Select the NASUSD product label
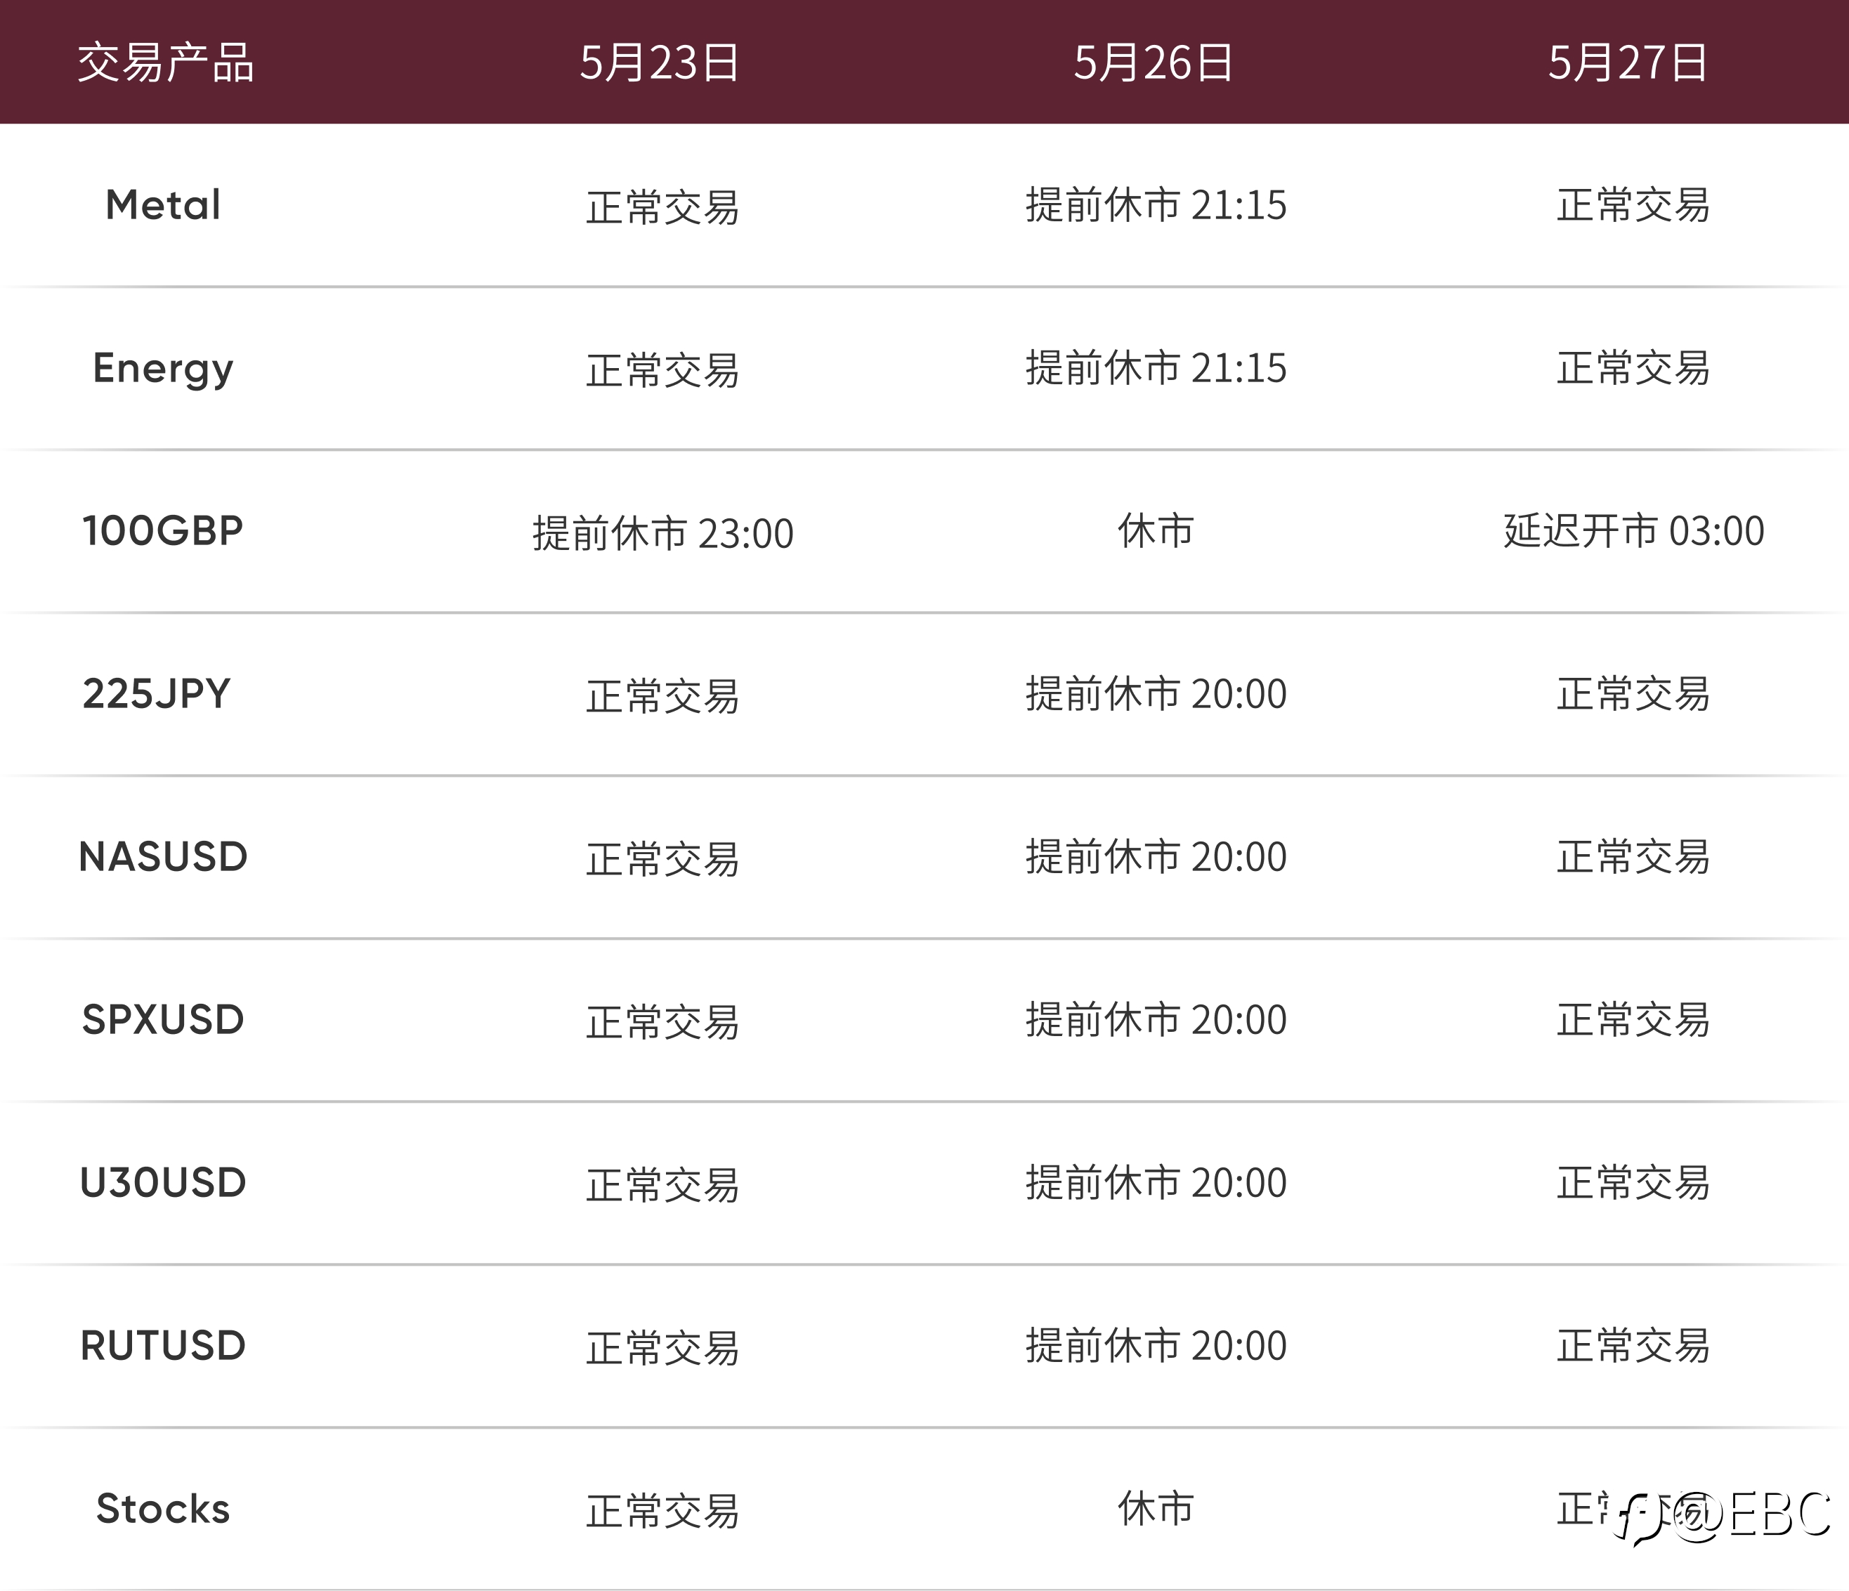Screen dimensions: 1849x1591 (x=163, y=857)
